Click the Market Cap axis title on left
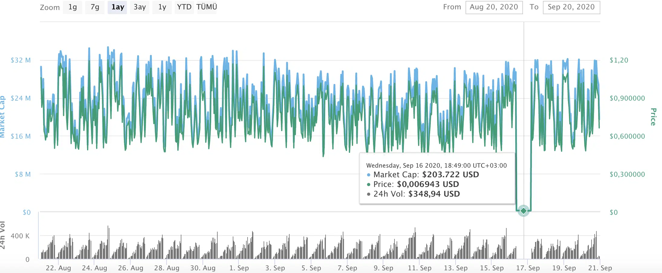The width and height of the screenshot is (662, 273). click(x=2, y=117)
